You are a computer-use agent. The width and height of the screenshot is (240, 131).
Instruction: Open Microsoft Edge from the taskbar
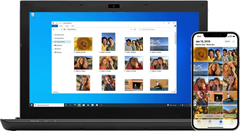click(x=75, y=105)
